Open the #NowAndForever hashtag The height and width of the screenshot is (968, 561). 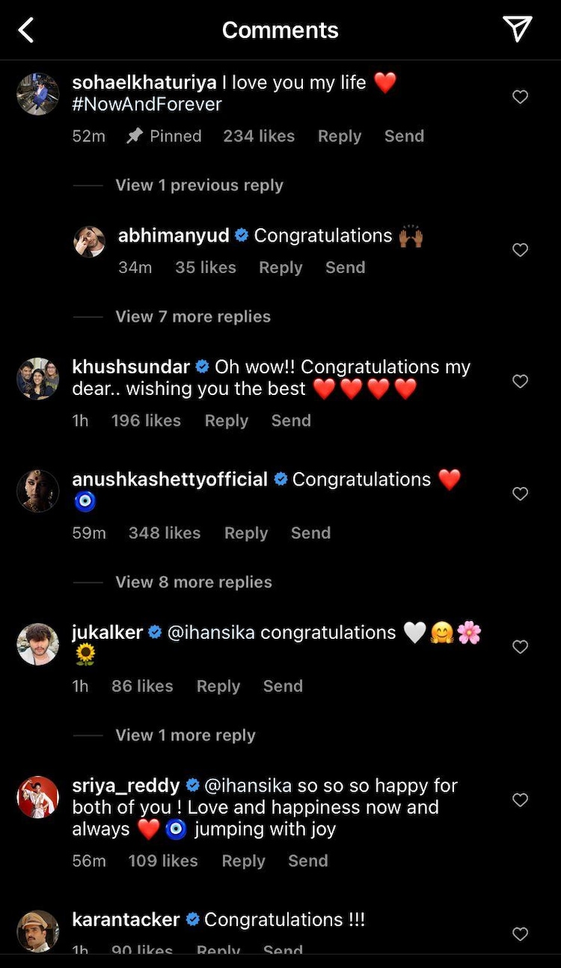coord(147,105)
